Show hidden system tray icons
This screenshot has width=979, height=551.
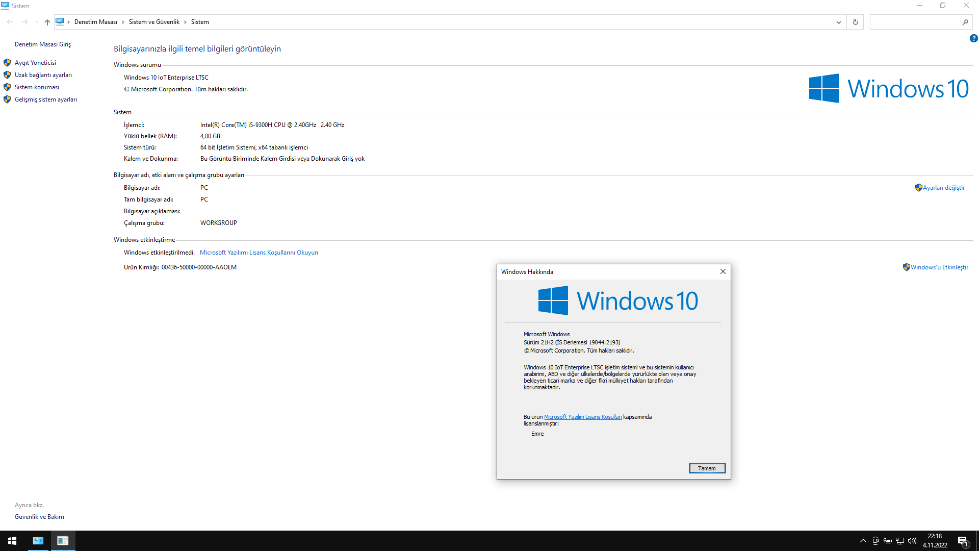pos(863,541)
